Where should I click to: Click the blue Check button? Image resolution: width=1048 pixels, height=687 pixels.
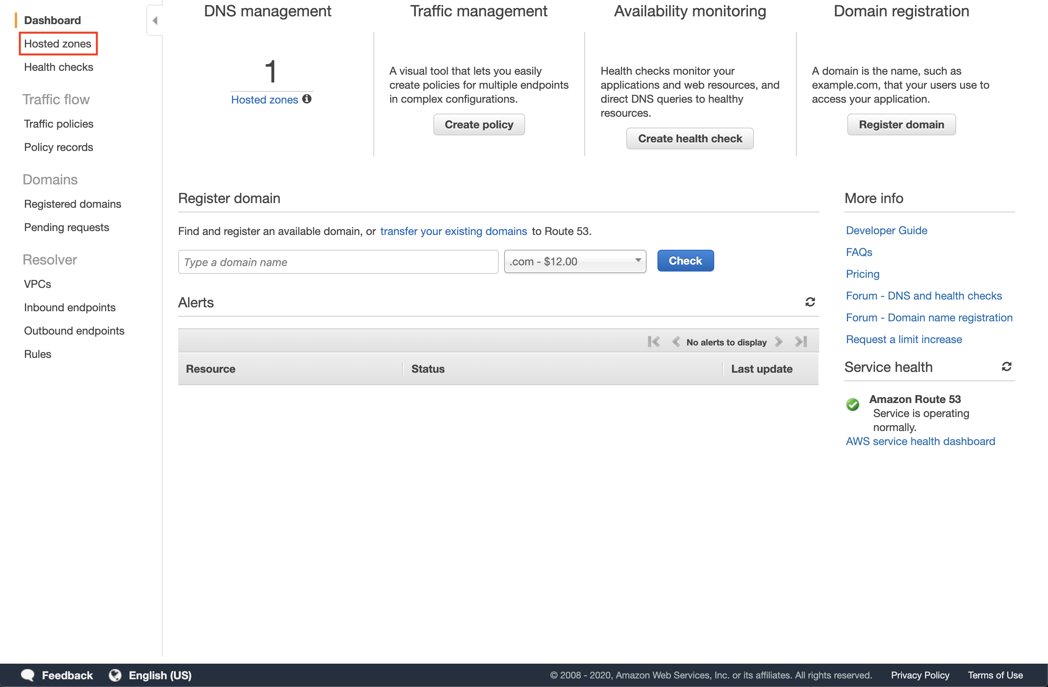(x=685, y=261)
